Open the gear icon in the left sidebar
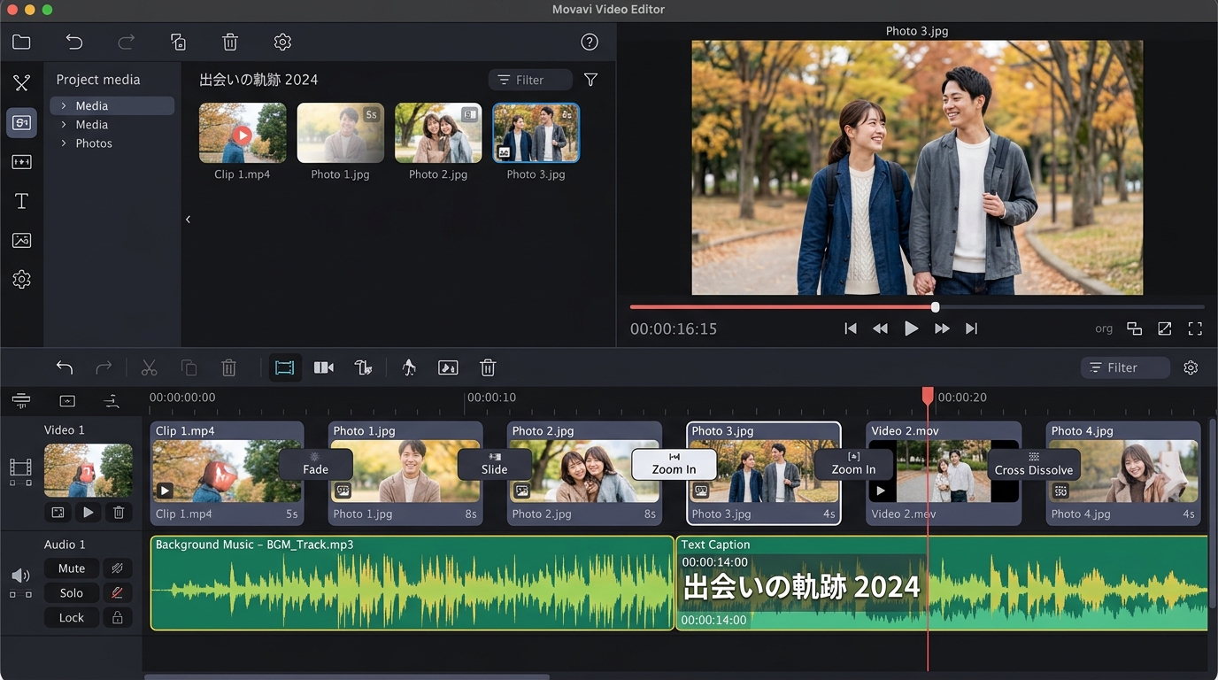Viewport: 1218px width, 680px height. 21,280
